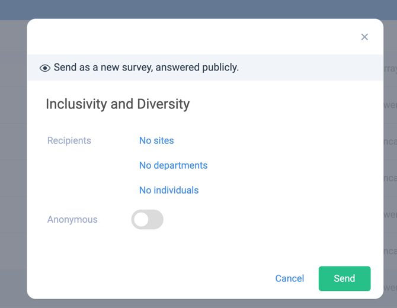The height and width of the screenshot is (308, 397).
Task: Click the eye icon in the banner
Action: pyautogui.click(x=44, y=68)
